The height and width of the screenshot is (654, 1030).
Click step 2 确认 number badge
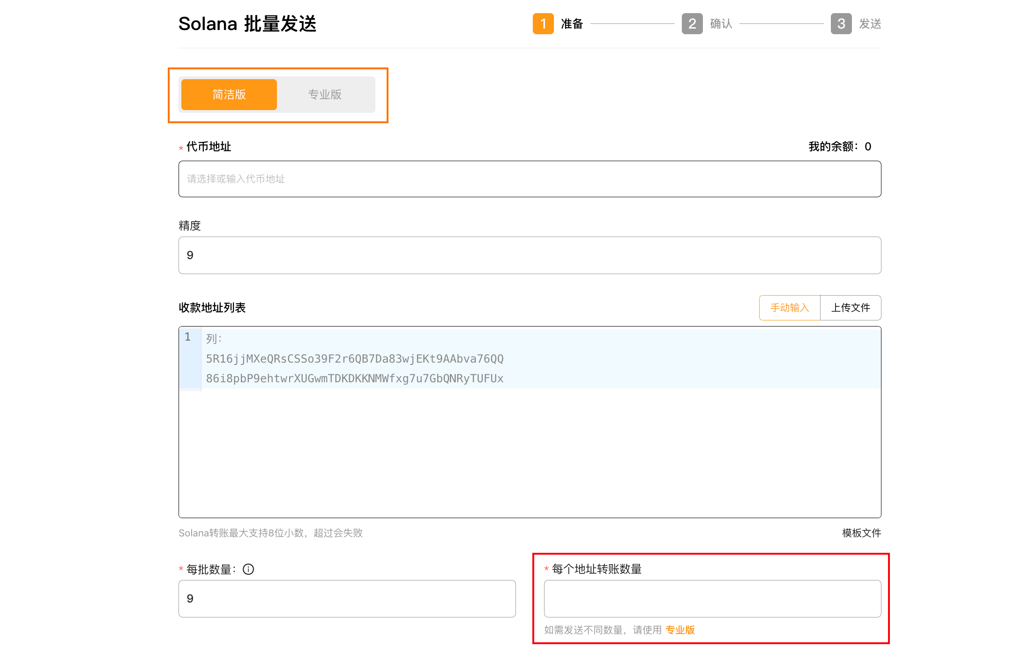(692, 23)
